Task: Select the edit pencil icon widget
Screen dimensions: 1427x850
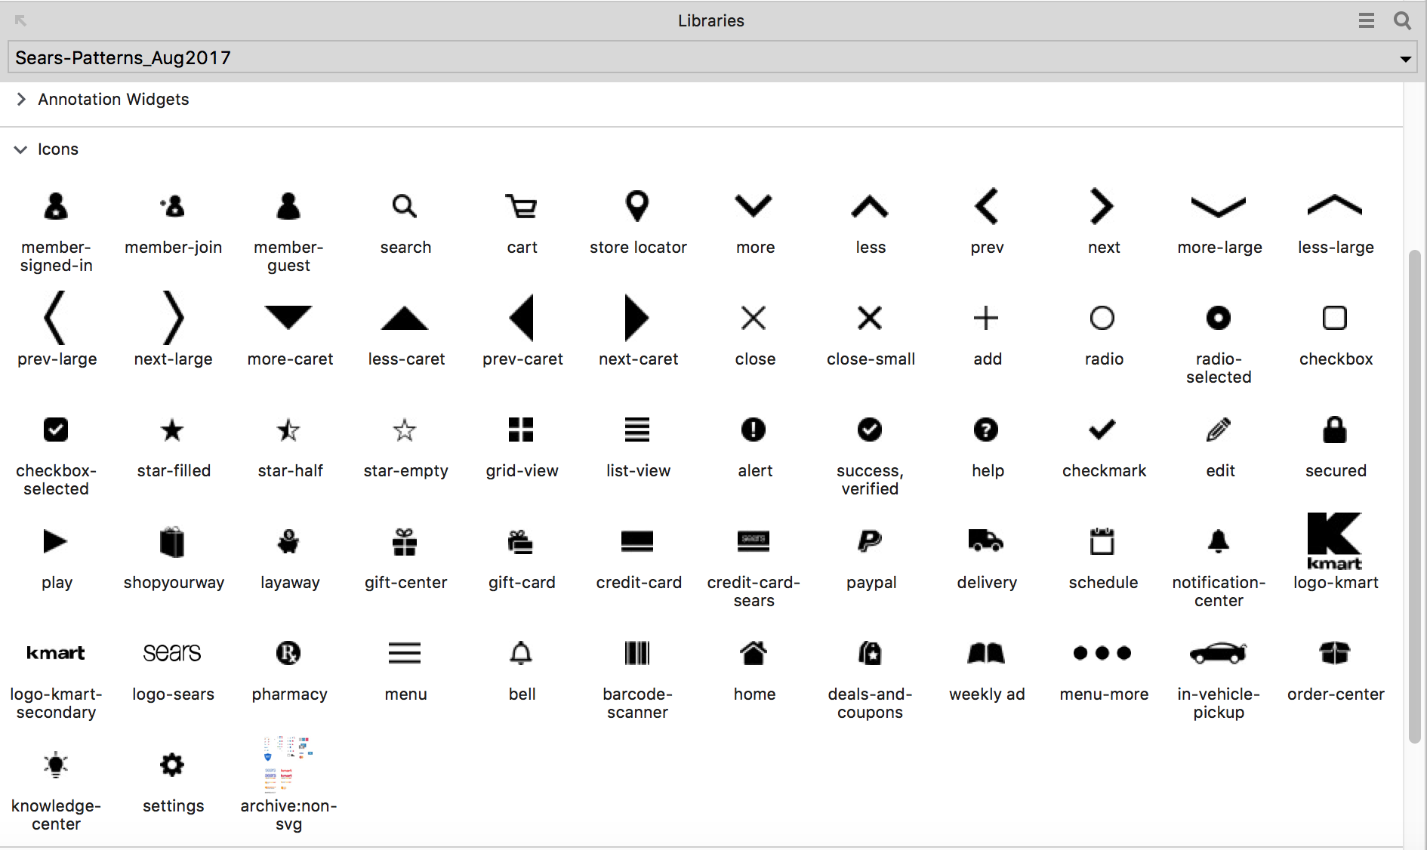Action: [x=1219, y=430]
